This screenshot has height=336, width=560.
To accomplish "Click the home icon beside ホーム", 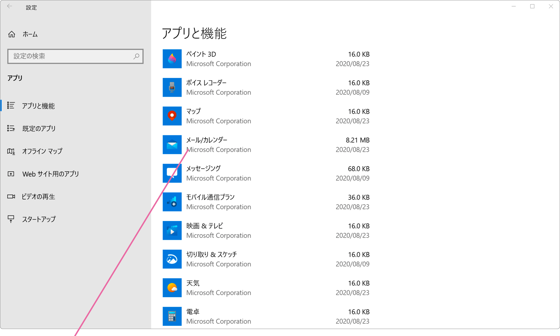I will 12,34.
